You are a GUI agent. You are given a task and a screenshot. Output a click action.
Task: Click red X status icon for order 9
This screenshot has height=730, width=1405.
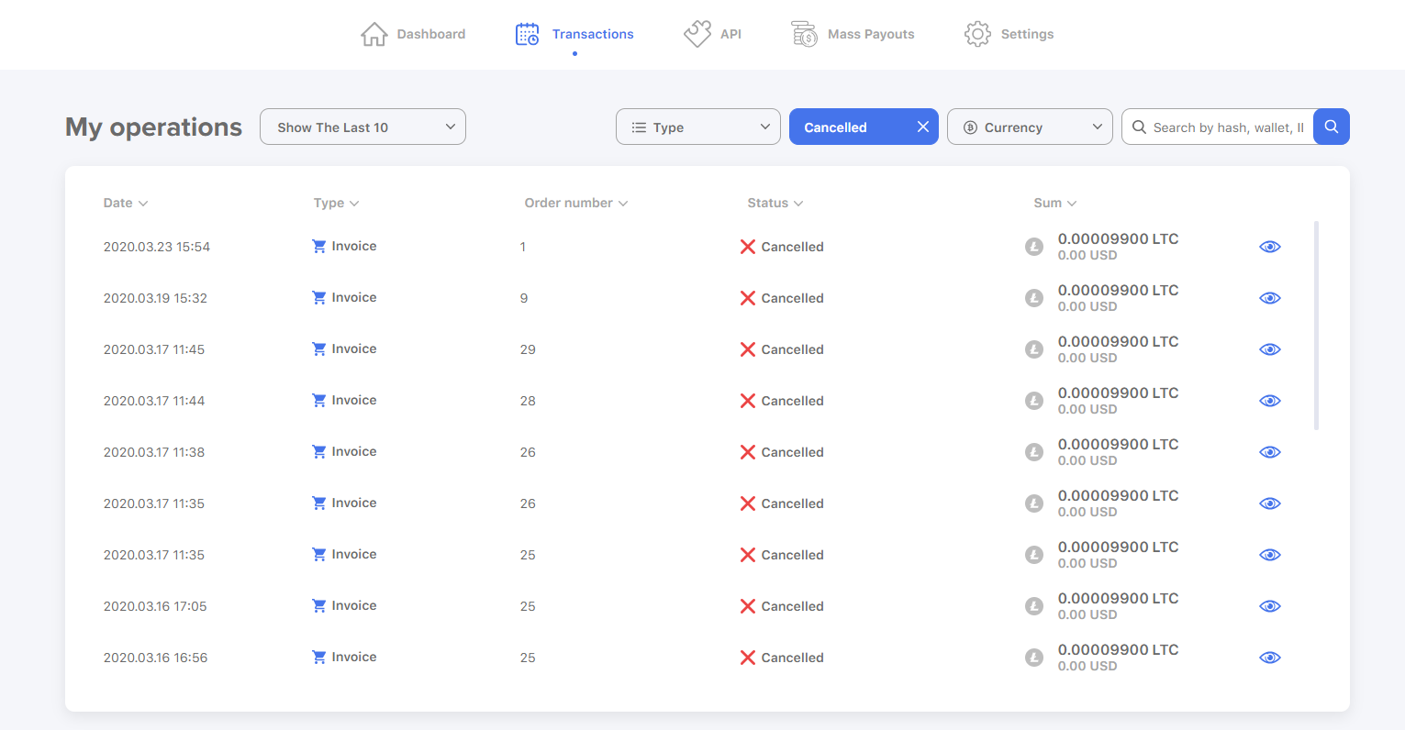(x=748, y=298)
